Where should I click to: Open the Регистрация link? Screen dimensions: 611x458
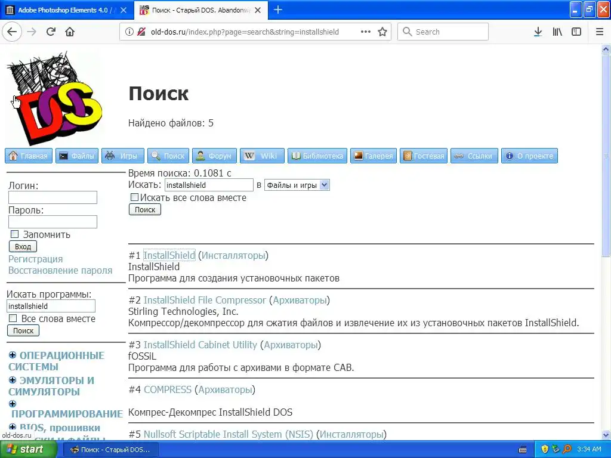[x=35, y=259]
